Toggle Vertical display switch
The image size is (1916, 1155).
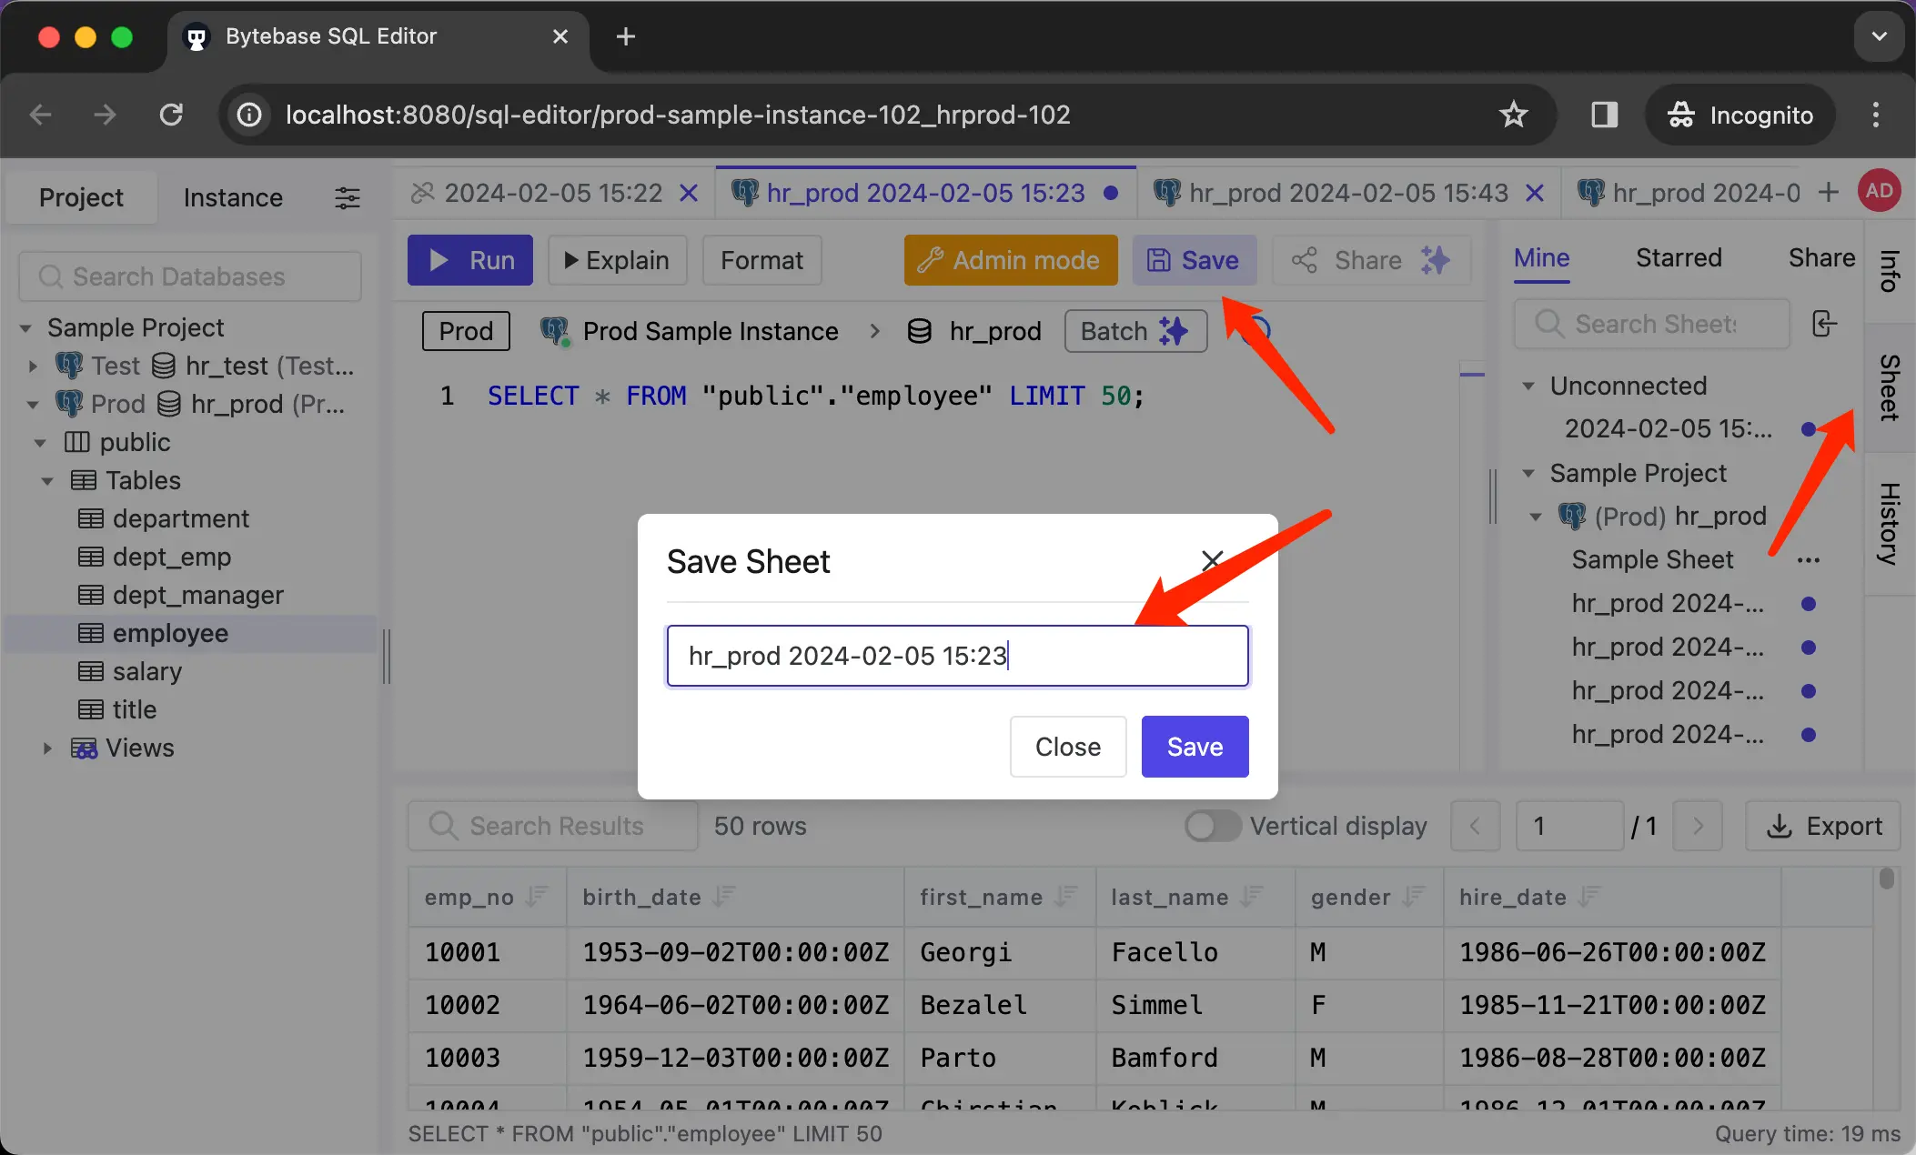coord(1213,826)
